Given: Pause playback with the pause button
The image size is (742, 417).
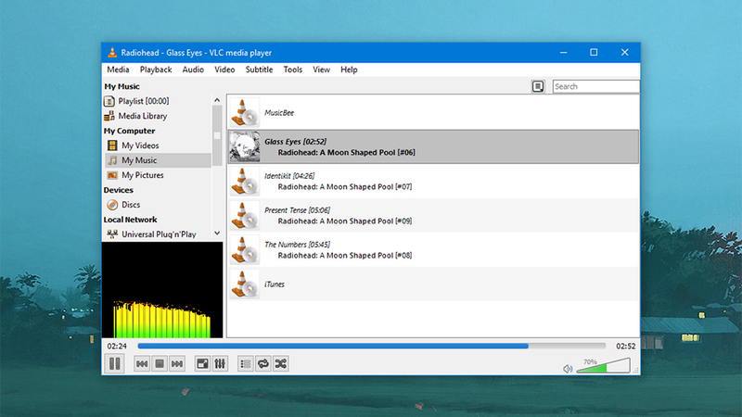Looking at the screenshot, I should 114,363.
